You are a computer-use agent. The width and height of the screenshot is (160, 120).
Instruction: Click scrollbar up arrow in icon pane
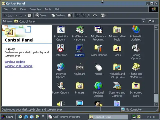(156, 27)
